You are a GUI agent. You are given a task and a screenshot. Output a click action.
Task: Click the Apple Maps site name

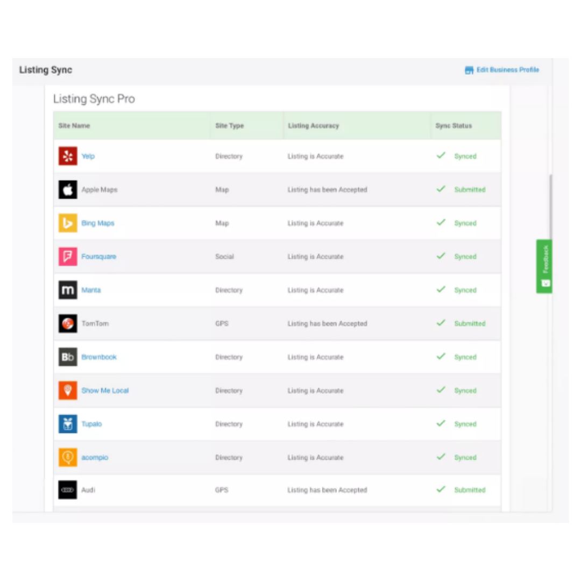(100, 190)
